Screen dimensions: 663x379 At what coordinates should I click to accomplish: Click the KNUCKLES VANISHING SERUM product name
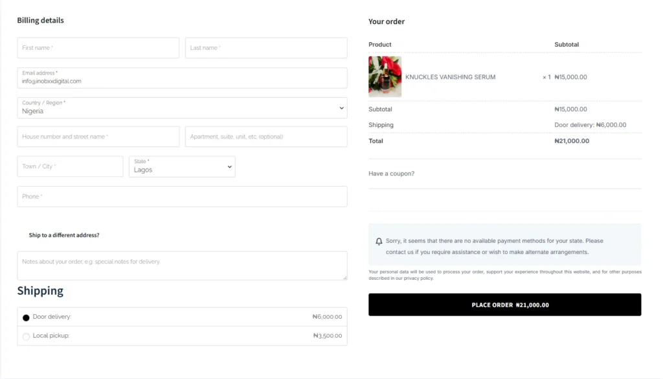point(450,77)
